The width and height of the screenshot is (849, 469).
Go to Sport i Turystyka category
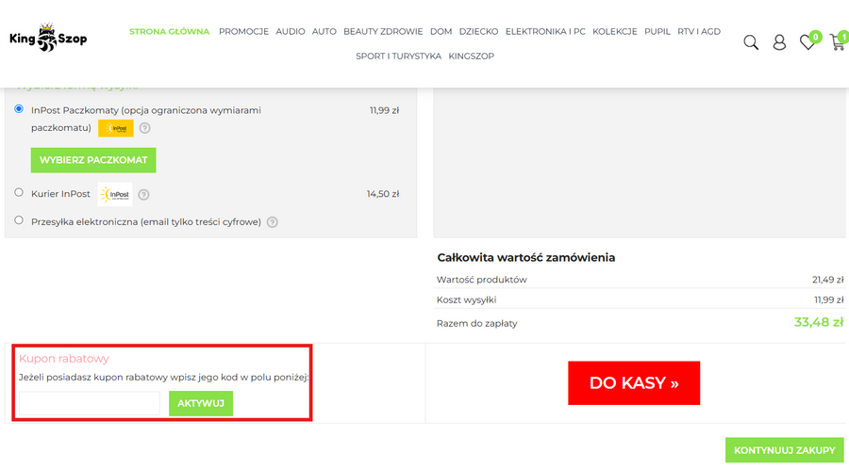pyautogui.click(x=398, y=56)
